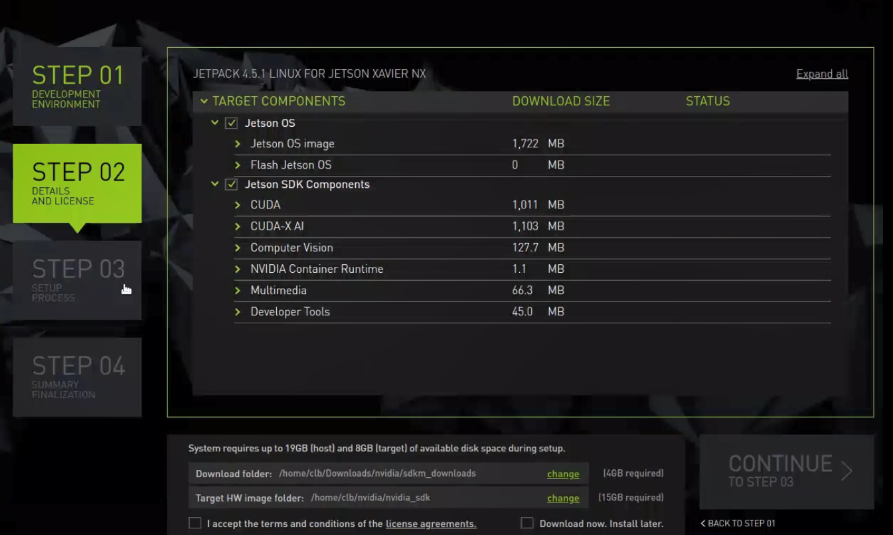Click the Computer Vision component name
The width and height of the screenshot is (893, 535).
click(x=291, y=248)
